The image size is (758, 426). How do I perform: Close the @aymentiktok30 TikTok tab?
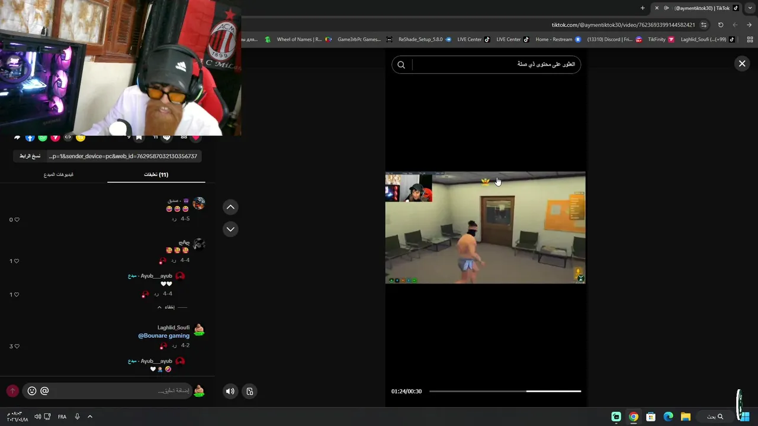657,8
